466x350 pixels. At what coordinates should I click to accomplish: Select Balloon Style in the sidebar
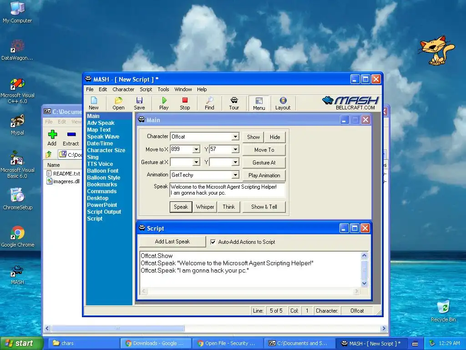pos(104,178)
